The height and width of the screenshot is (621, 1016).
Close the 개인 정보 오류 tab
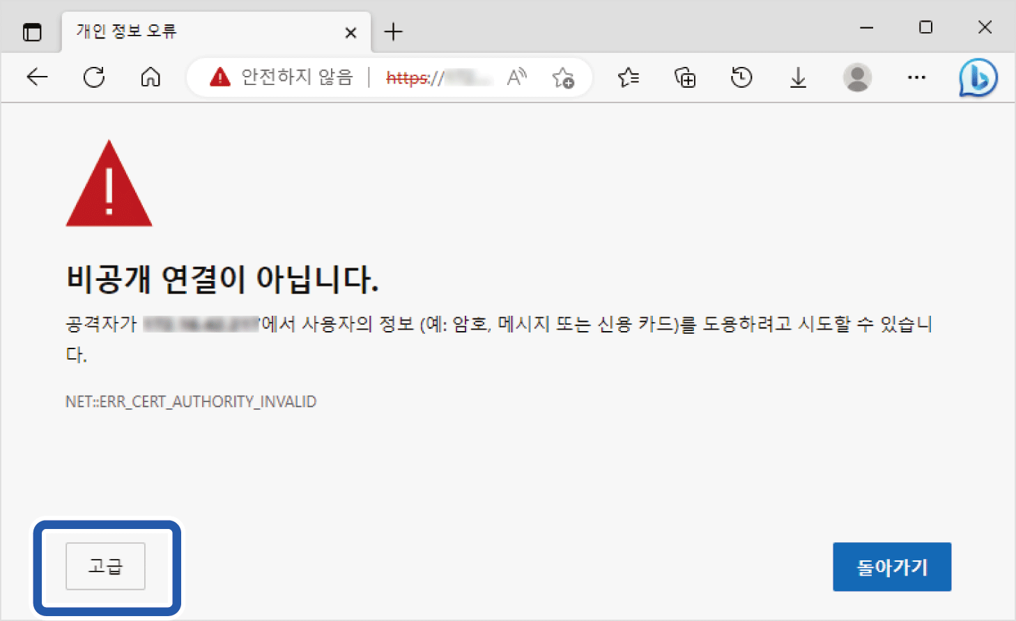tap(351, 33)
